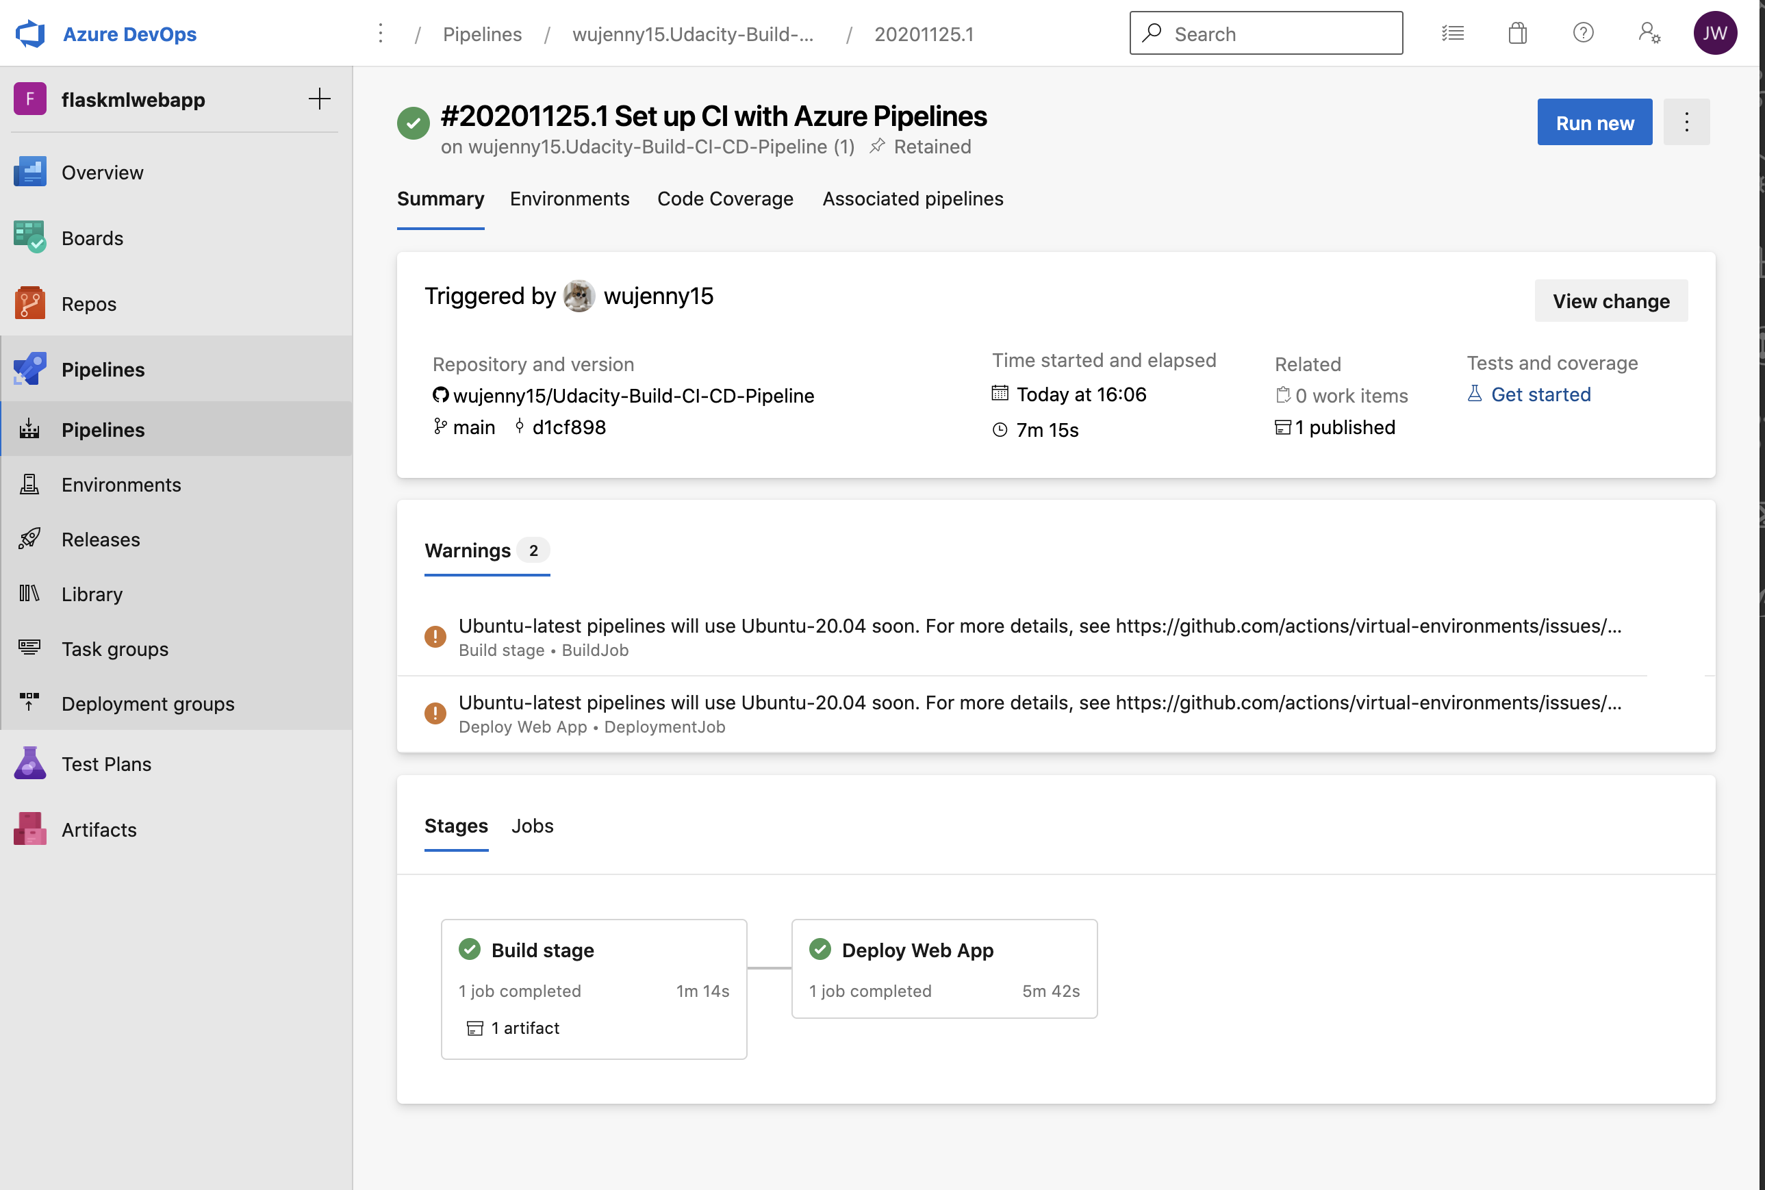
Task: Click the Build stage warning message text
Action: [x=1041, y=626]
